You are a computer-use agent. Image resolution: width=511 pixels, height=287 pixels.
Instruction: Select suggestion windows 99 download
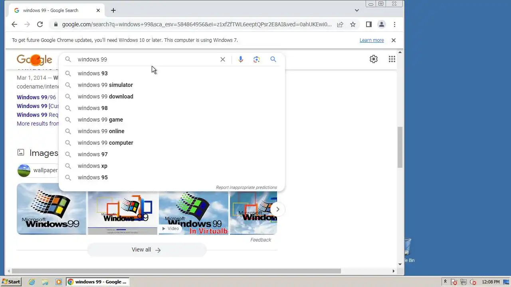click(172, 96)
